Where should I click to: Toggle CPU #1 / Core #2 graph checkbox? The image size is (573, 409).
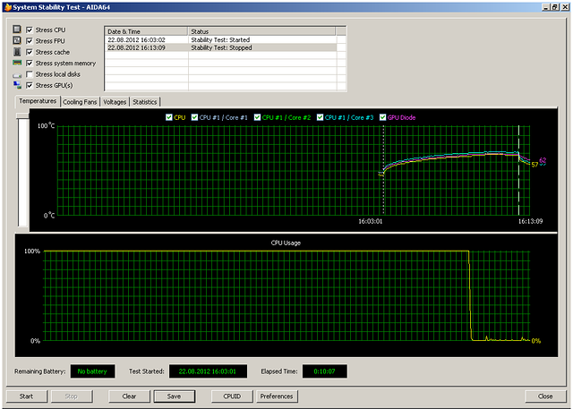[258, 116]
